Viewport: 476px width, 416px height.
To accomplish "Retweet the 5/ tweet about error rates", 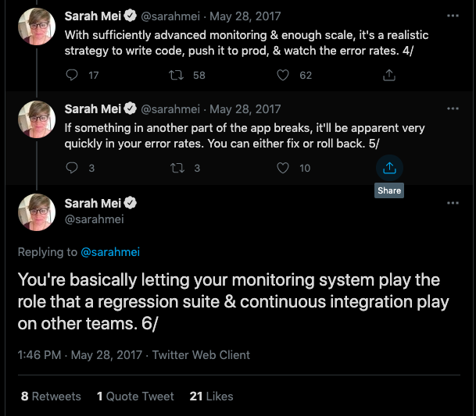I will point(177,168).
